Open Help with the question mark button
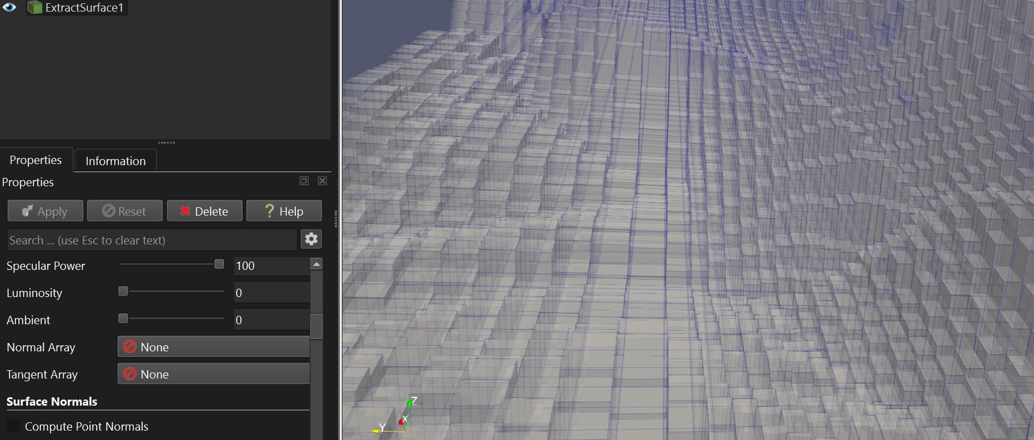This screenshot has width=1034, height=440. click(284, 211)
